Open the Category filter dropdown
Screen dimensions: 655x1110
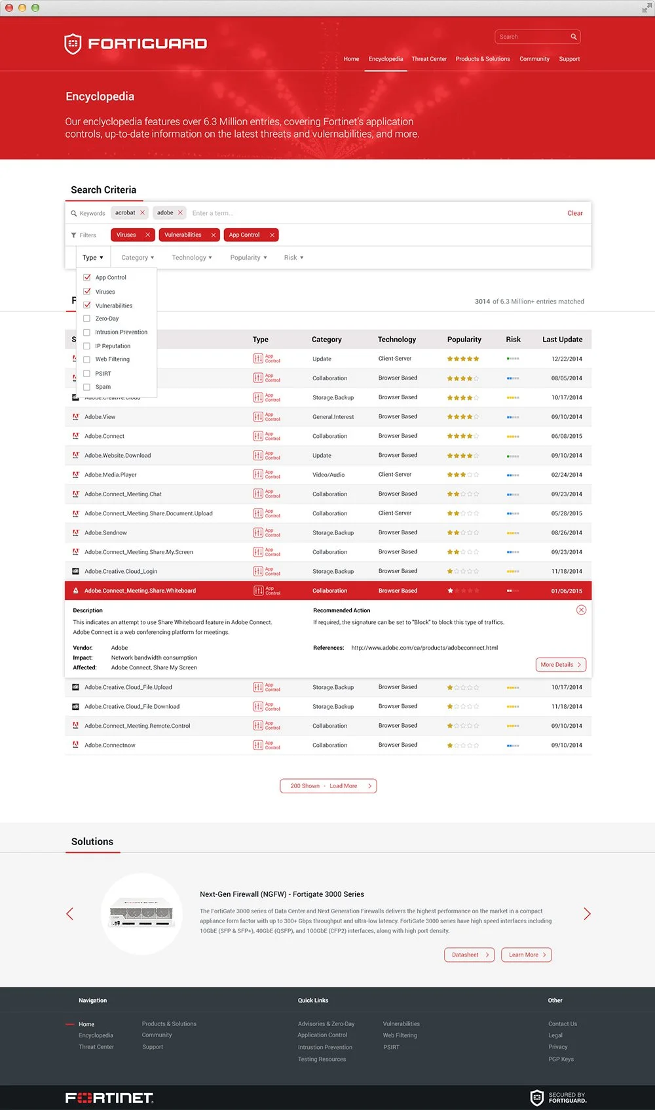point(138,258)
